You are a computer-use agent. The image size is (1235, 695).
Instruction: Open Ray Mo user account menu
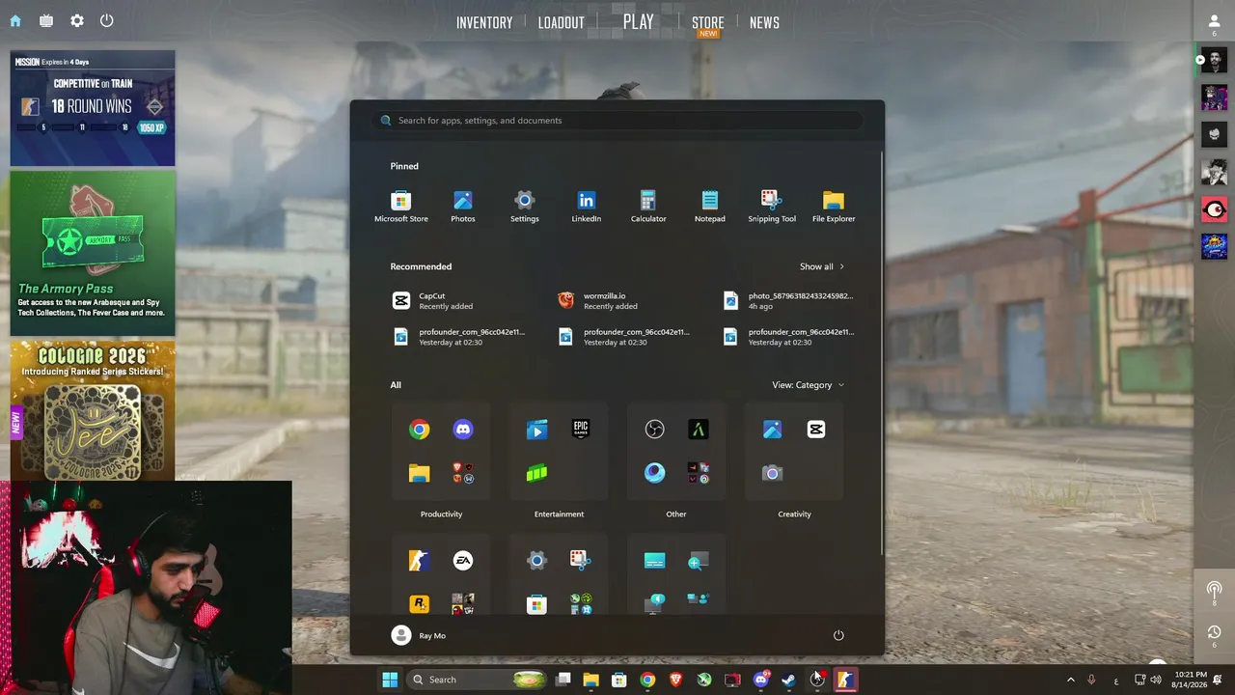pyautogui.click(x=419, y=635)
